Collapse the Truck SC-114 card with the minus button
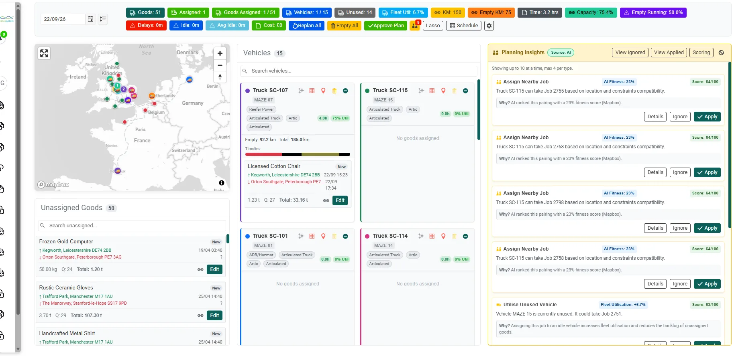 pos(465,236)
